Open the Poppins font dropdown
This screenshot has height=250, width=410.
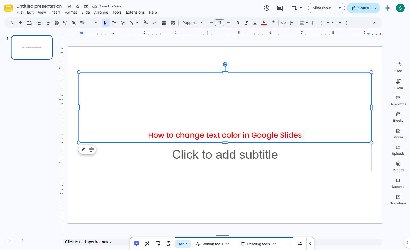click(x=192, y=23)
